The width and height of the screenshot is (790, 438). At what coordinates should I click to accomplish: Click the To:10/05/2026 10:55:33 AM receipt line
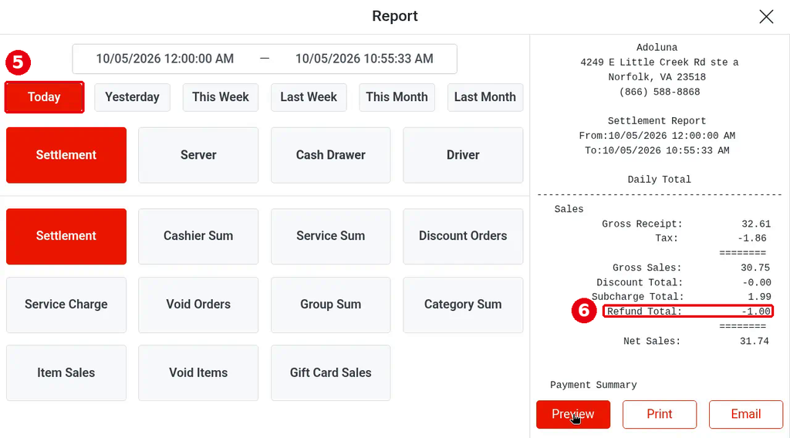pos(657,150)
